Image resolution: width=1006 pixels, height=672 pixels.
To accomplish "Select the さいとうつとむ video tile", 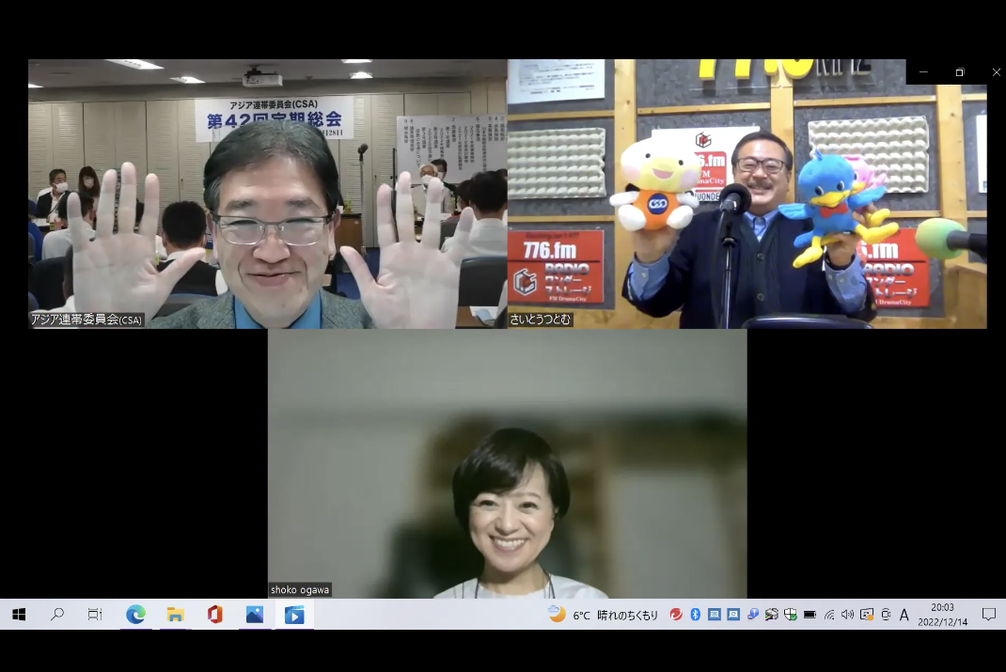I will pyautogui.click(x=747, y=194).
